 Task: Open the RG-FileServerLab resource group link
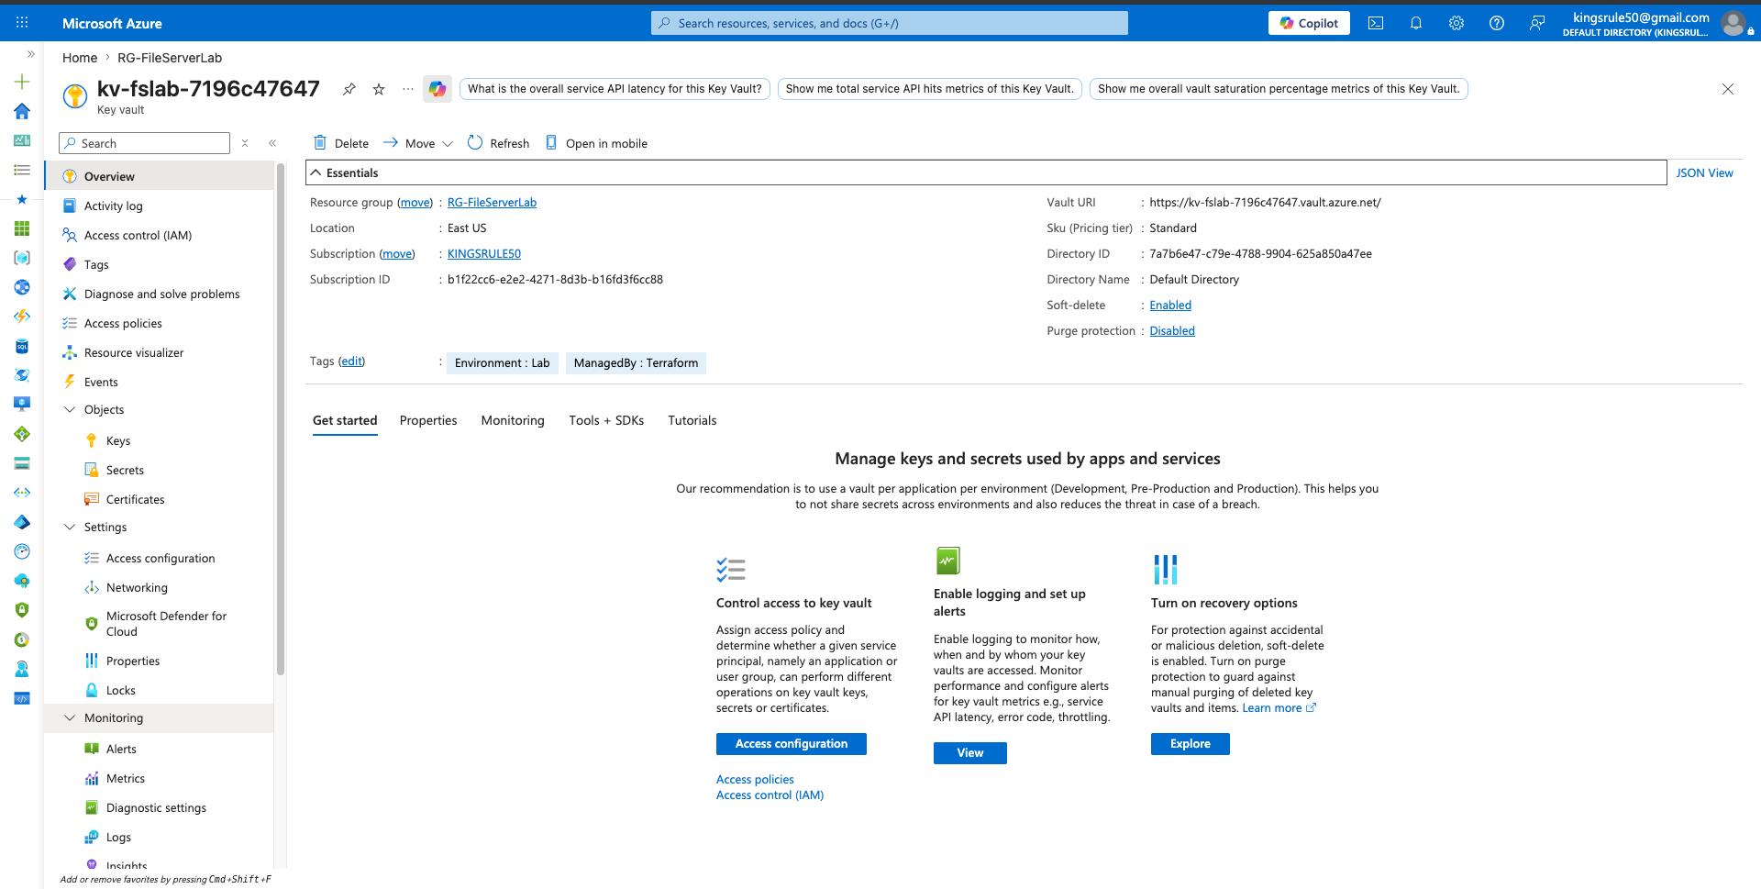pos(492,203)
